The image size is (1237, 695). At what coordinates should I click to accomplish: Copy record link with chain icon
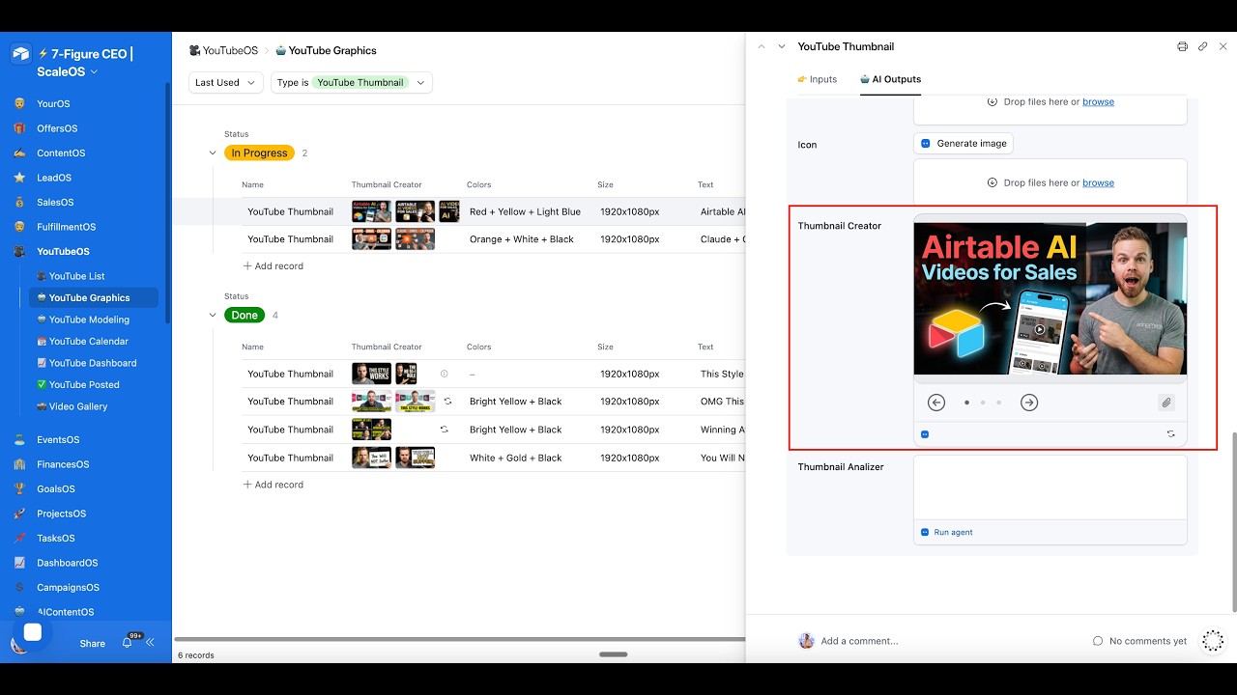click(1202, 46)
